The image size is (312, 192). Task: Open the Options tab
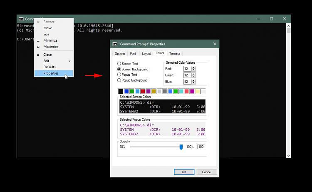point(120,54)
